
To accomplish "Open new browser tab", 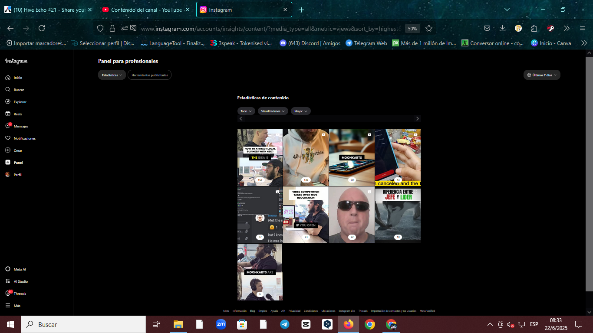I will (302, 10).
